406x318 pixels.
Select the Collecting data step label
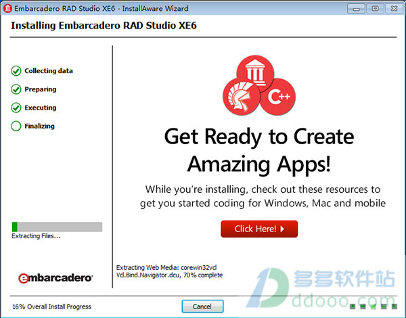49,70
